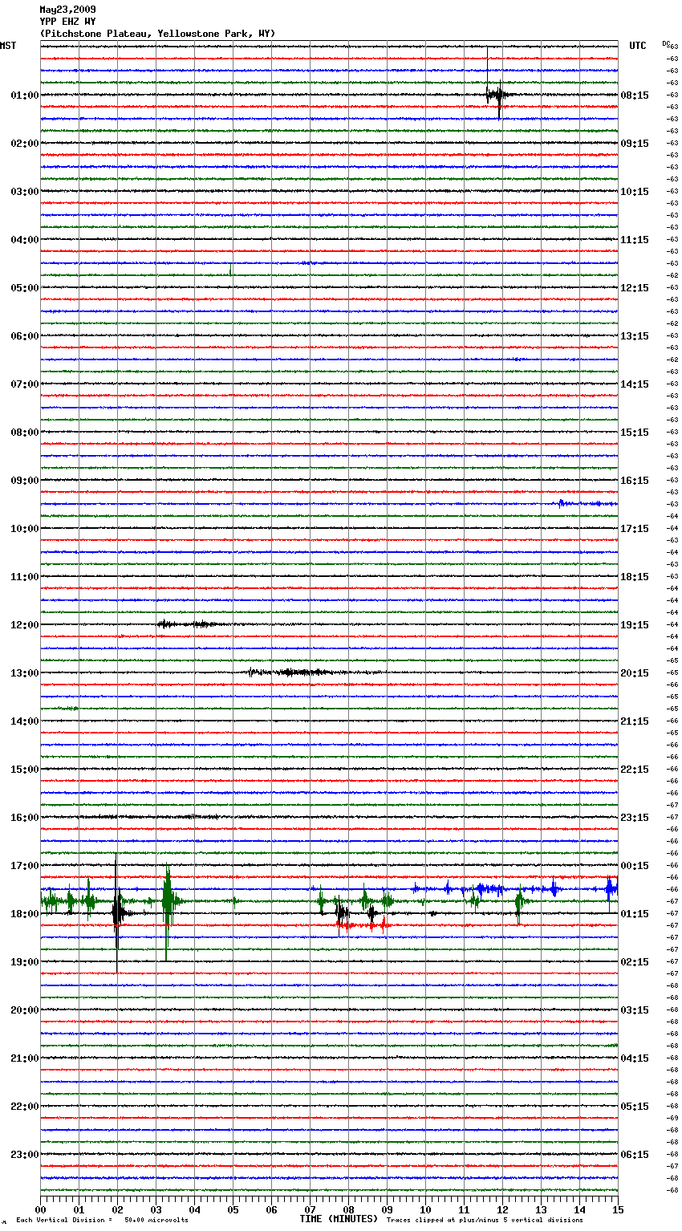Click the 01:15 UTC time label

[635, 914]
